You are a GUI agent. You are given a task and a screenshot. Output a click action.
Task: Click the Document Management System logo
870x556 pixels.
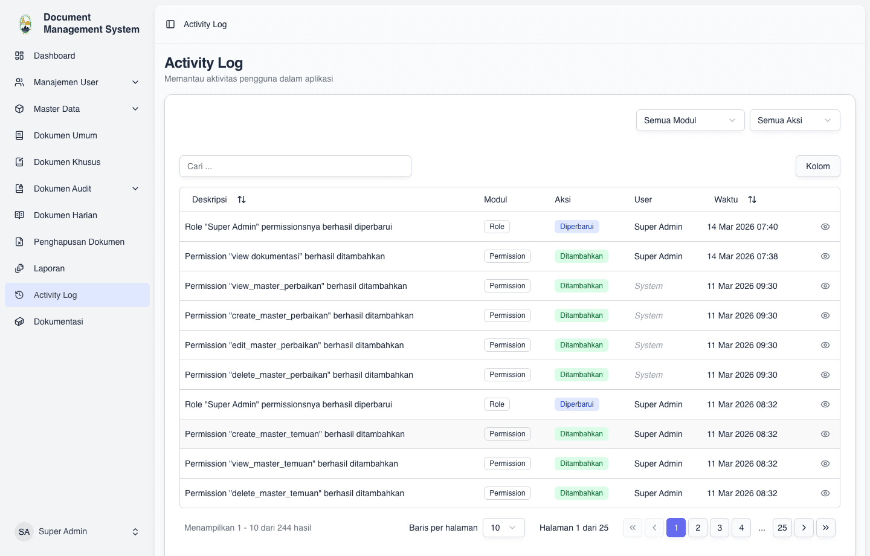25,24
